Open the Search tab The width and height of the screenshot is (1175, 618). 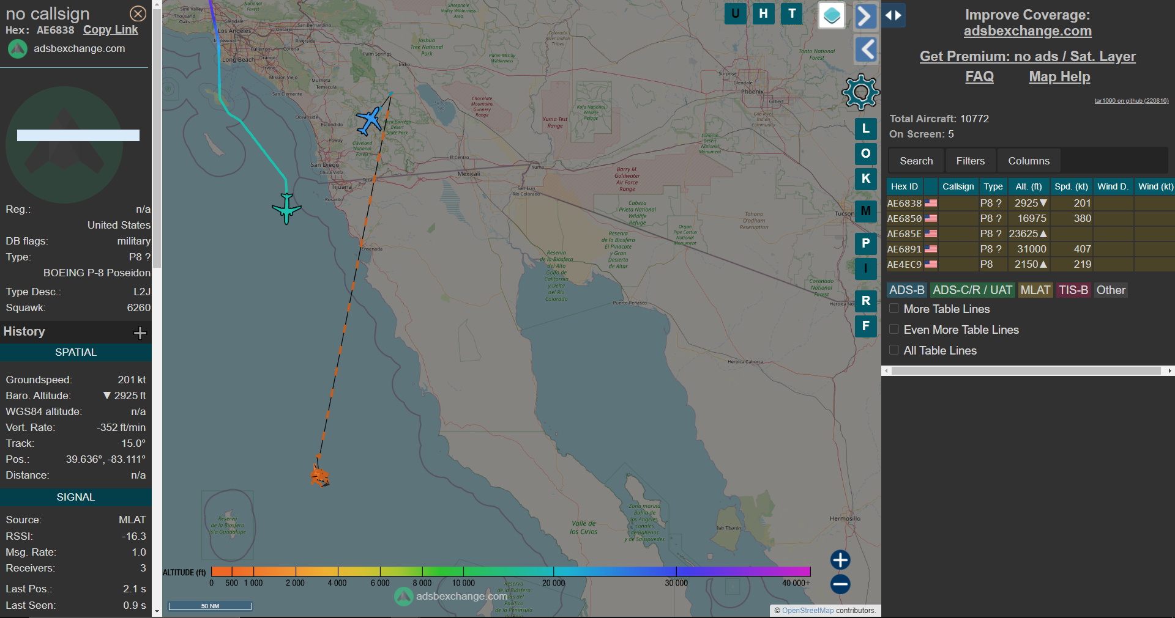916,161
